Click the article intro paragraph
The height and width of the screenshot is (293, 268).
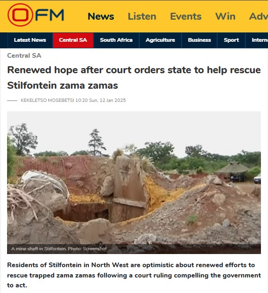click(x=134, y=275)
